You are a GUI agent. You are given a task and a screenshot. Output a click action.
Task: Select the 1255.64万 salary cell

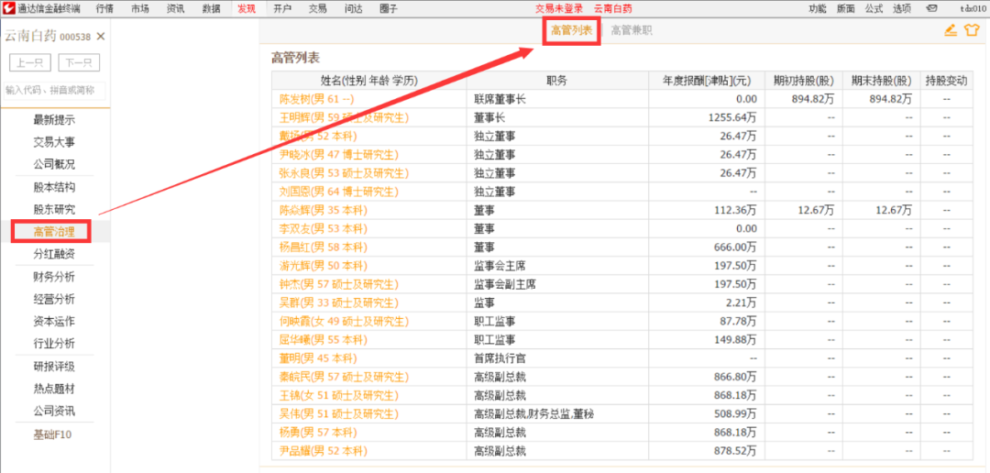click(707, 117)
